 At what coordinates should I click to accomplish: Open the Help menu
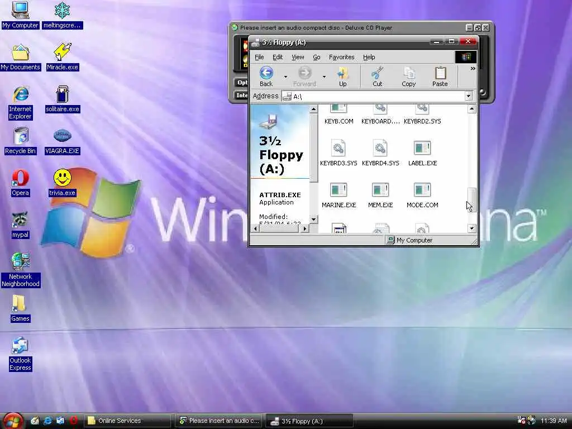pyautogui.click(x=369, y=58)
